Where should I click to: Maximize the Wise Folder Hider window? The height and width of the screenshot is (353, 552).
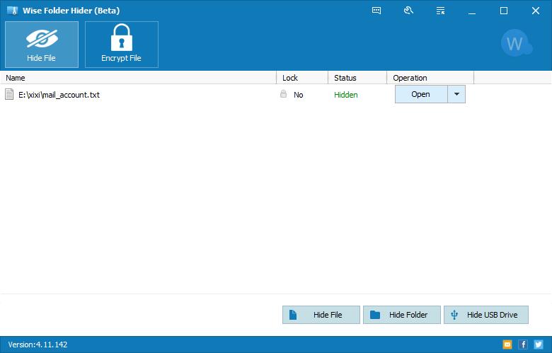coord(504,11)
